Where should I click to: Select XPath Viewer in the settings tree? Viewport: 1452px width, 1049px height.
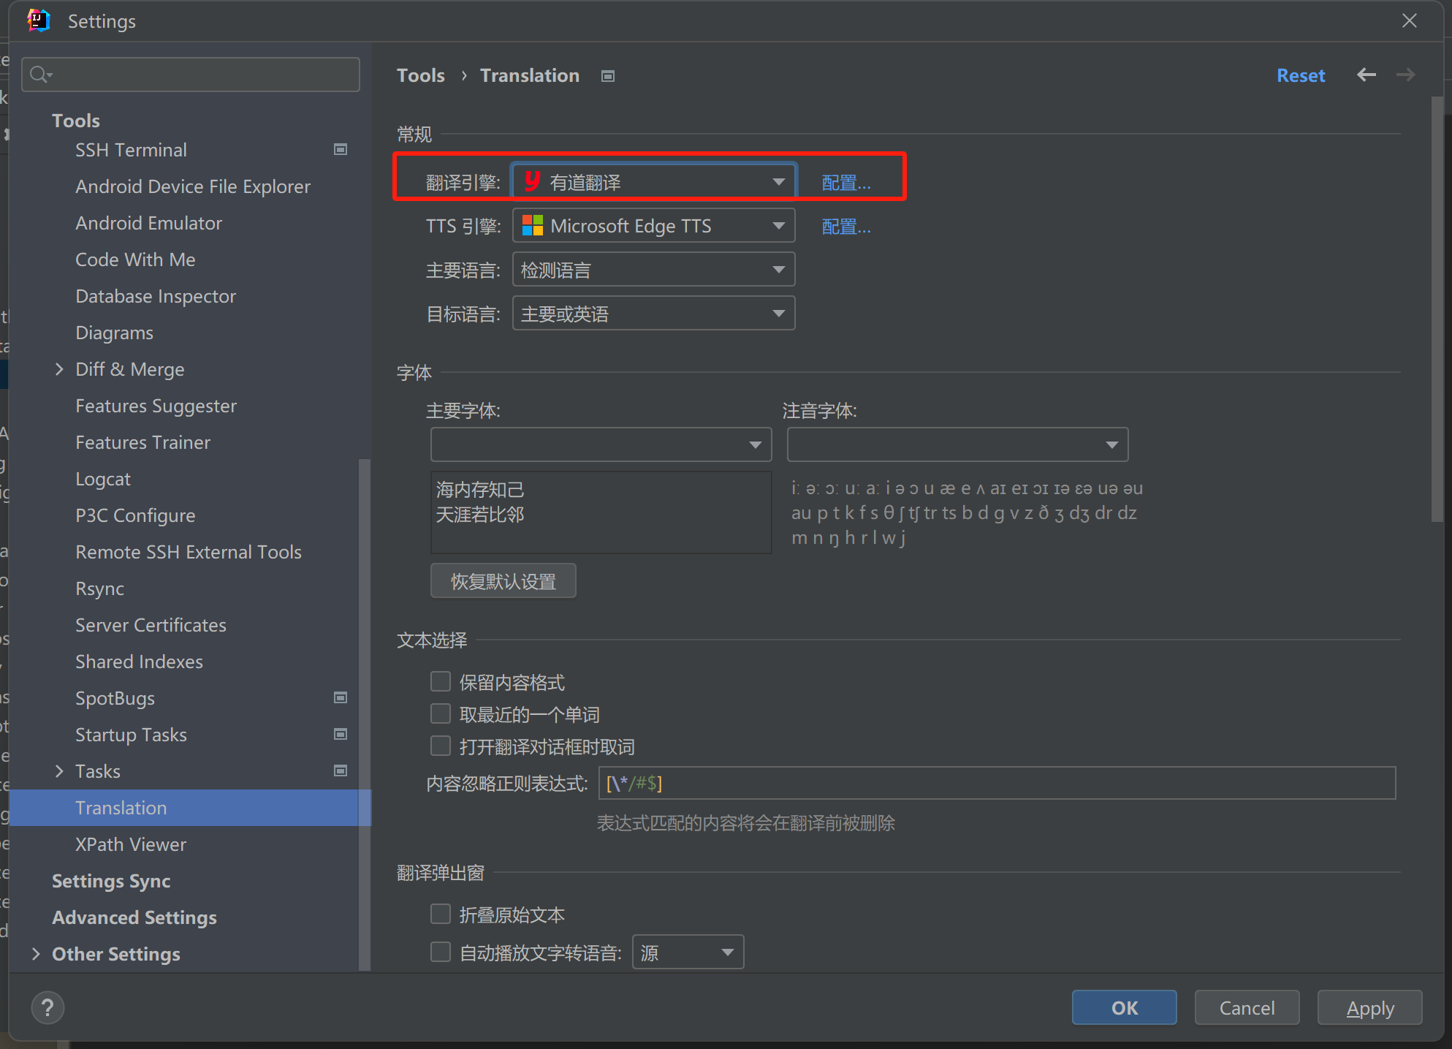131,844
